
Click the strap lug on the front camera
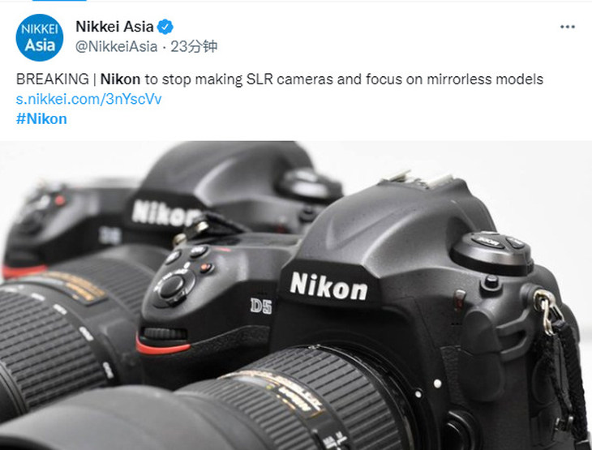546,307
